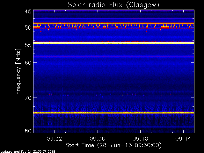
Task: Click the 09:32 time tick label
Action: (x=55, y=139)
